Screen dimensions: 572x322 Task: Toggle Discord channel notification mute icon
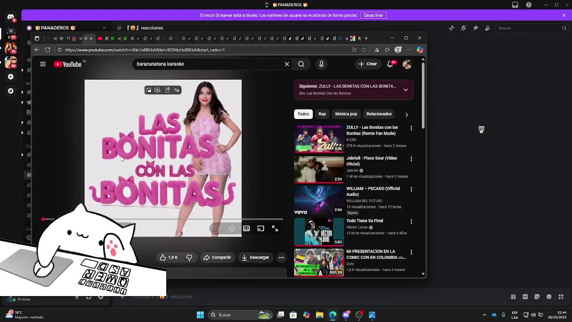point(463,28)
